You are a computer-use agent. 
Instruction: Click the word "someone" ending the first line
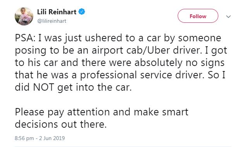click(200, 38)
